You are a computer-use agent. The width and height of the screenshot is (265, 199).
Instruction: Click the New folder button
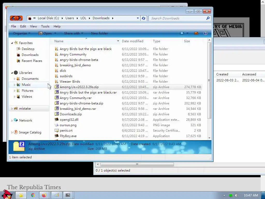pyautogui.click(x=99, y=33)
